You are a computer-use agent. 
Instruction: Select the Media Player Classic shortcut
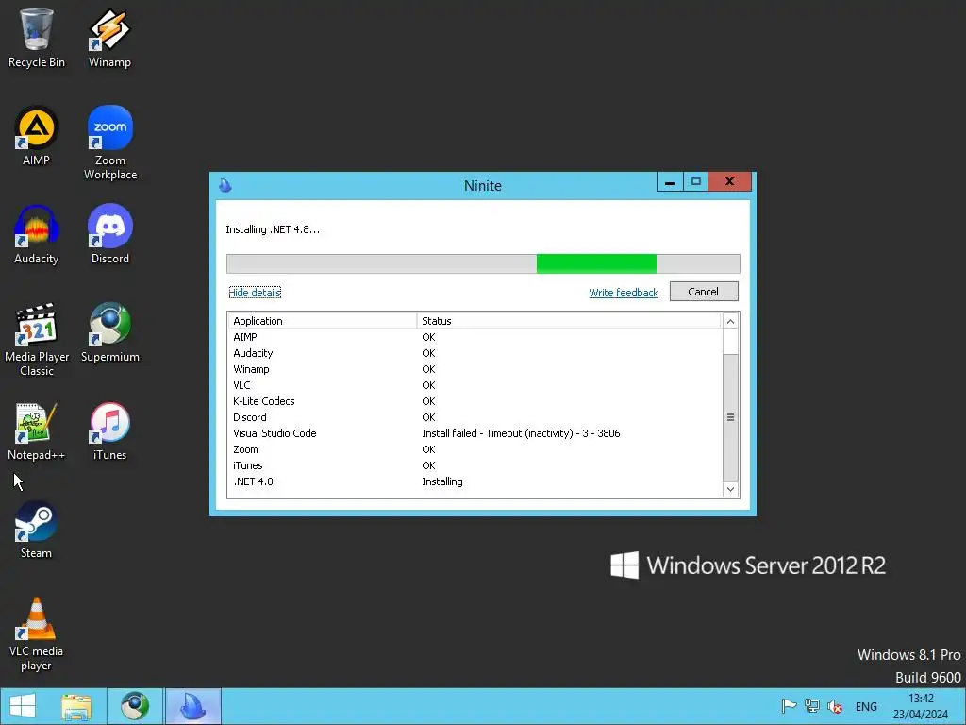point(37,340)
